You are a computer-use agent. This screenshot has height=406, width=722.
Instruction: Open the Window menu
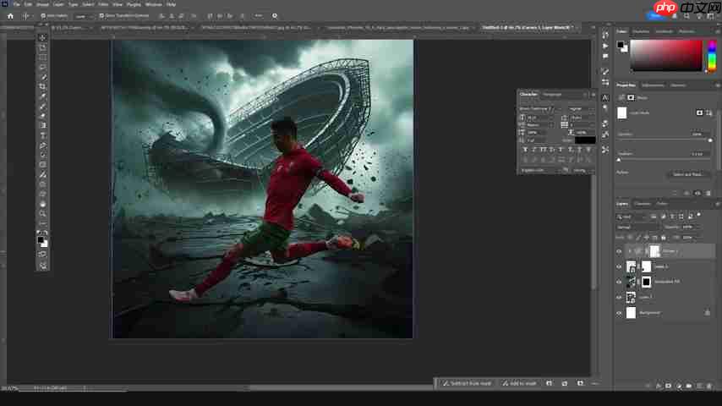tap(153, 4)
